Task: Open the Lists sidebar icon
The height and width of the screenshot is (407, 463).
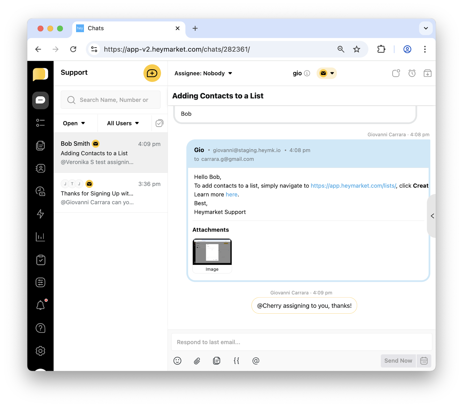Action: pos(40,123)
